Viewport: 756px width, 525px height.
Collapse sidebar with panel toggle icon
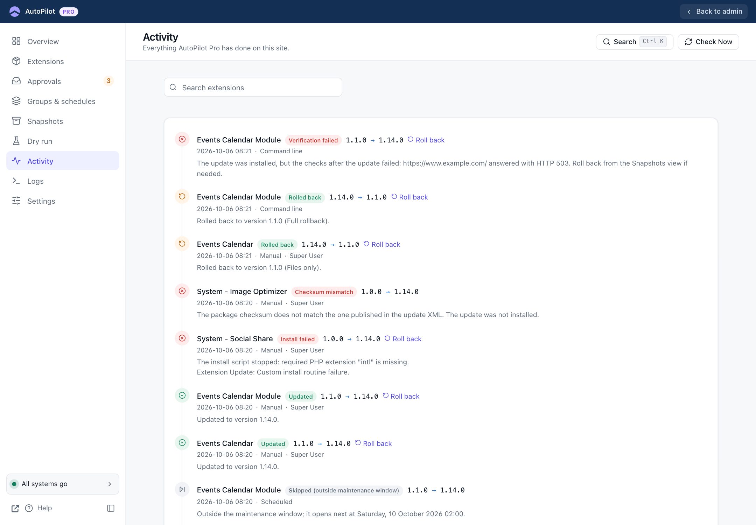coord(111,508)
